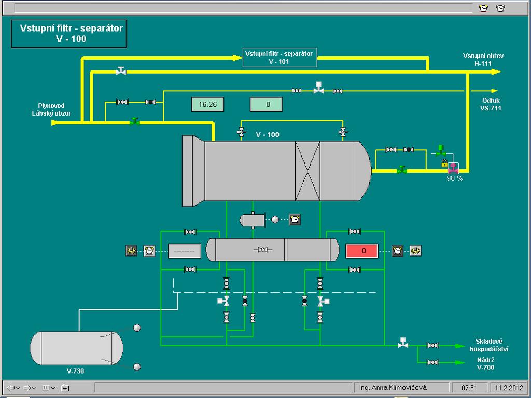Click the green 0 value field

[266, 104]
